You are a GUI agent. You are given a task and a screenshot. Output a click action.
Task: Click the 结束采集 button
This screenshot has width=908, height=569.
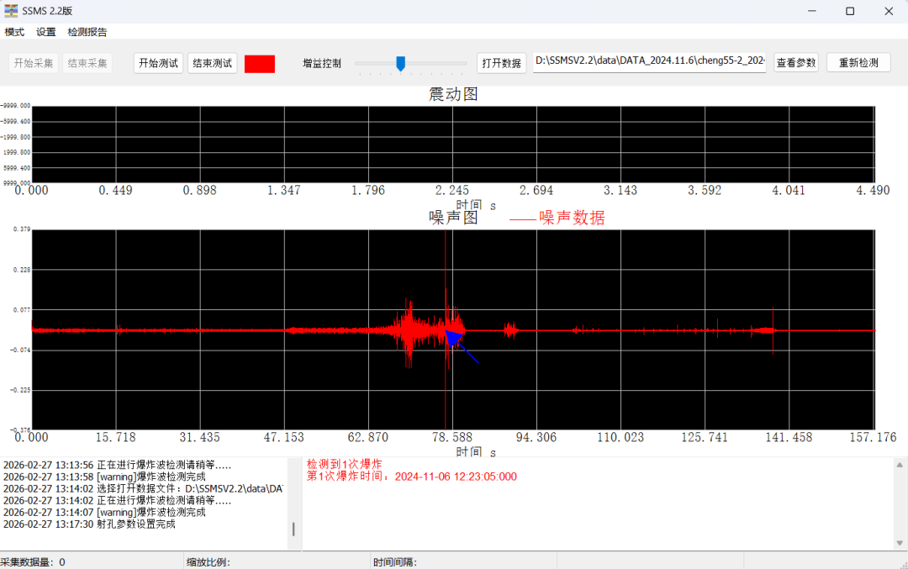pos(87,63)
